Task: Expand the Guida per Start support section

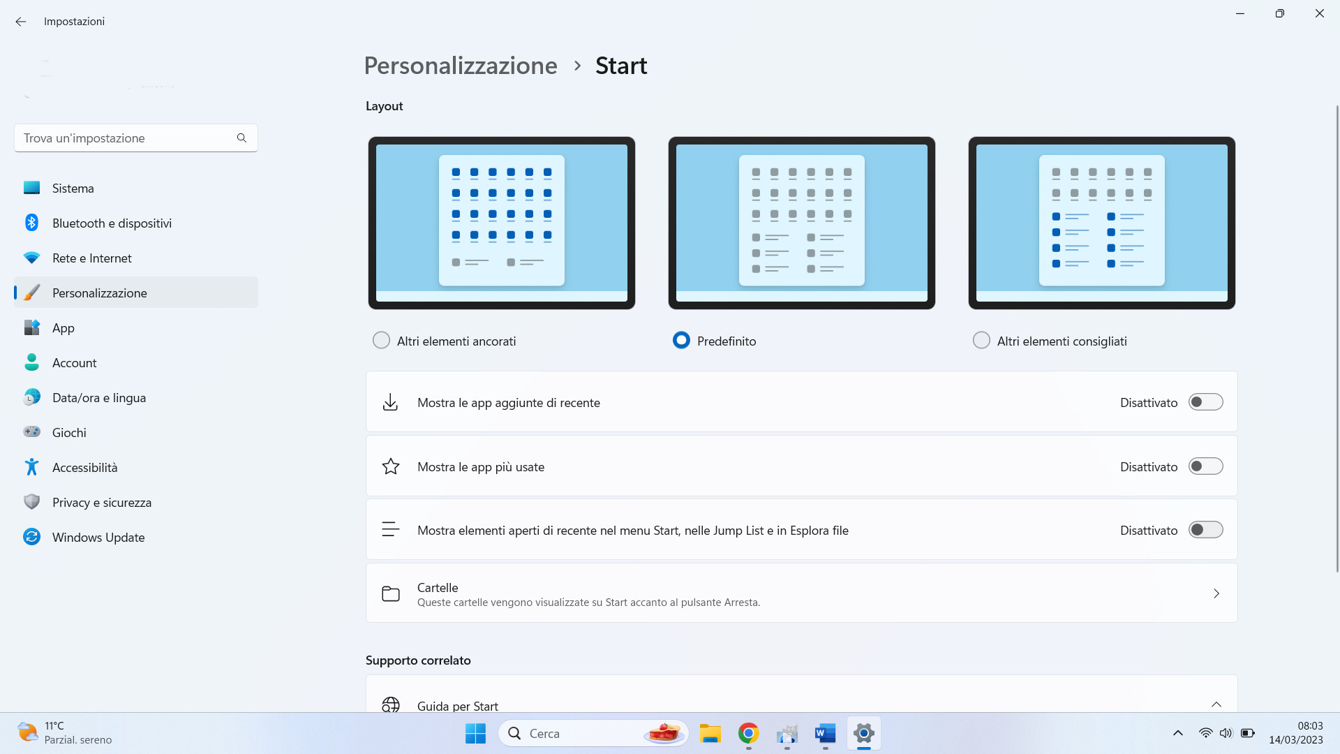Action: (x=1216, y=704)
